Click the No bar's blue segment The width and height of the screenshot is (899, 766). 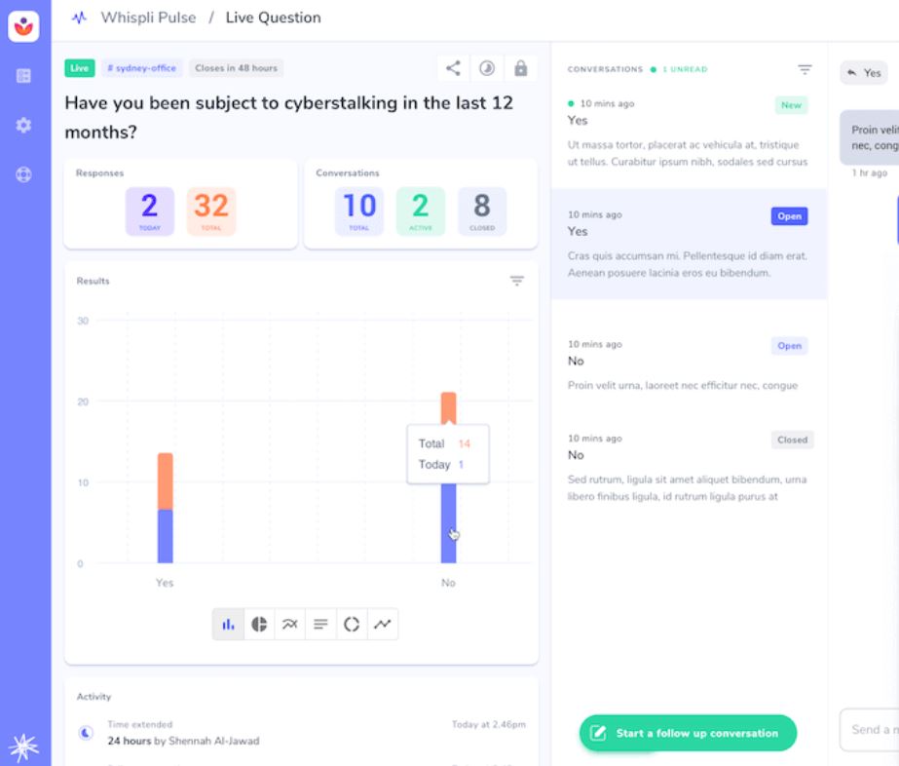click(x=448, y=523)
